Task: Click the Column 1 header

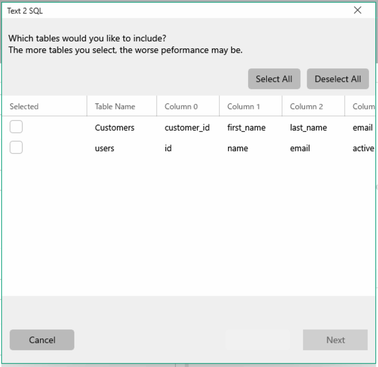Action: pos(251,106)
